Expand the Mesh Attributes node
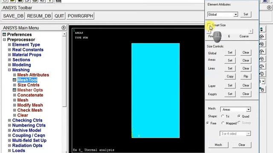273x153 pixels. click(15, 75)
